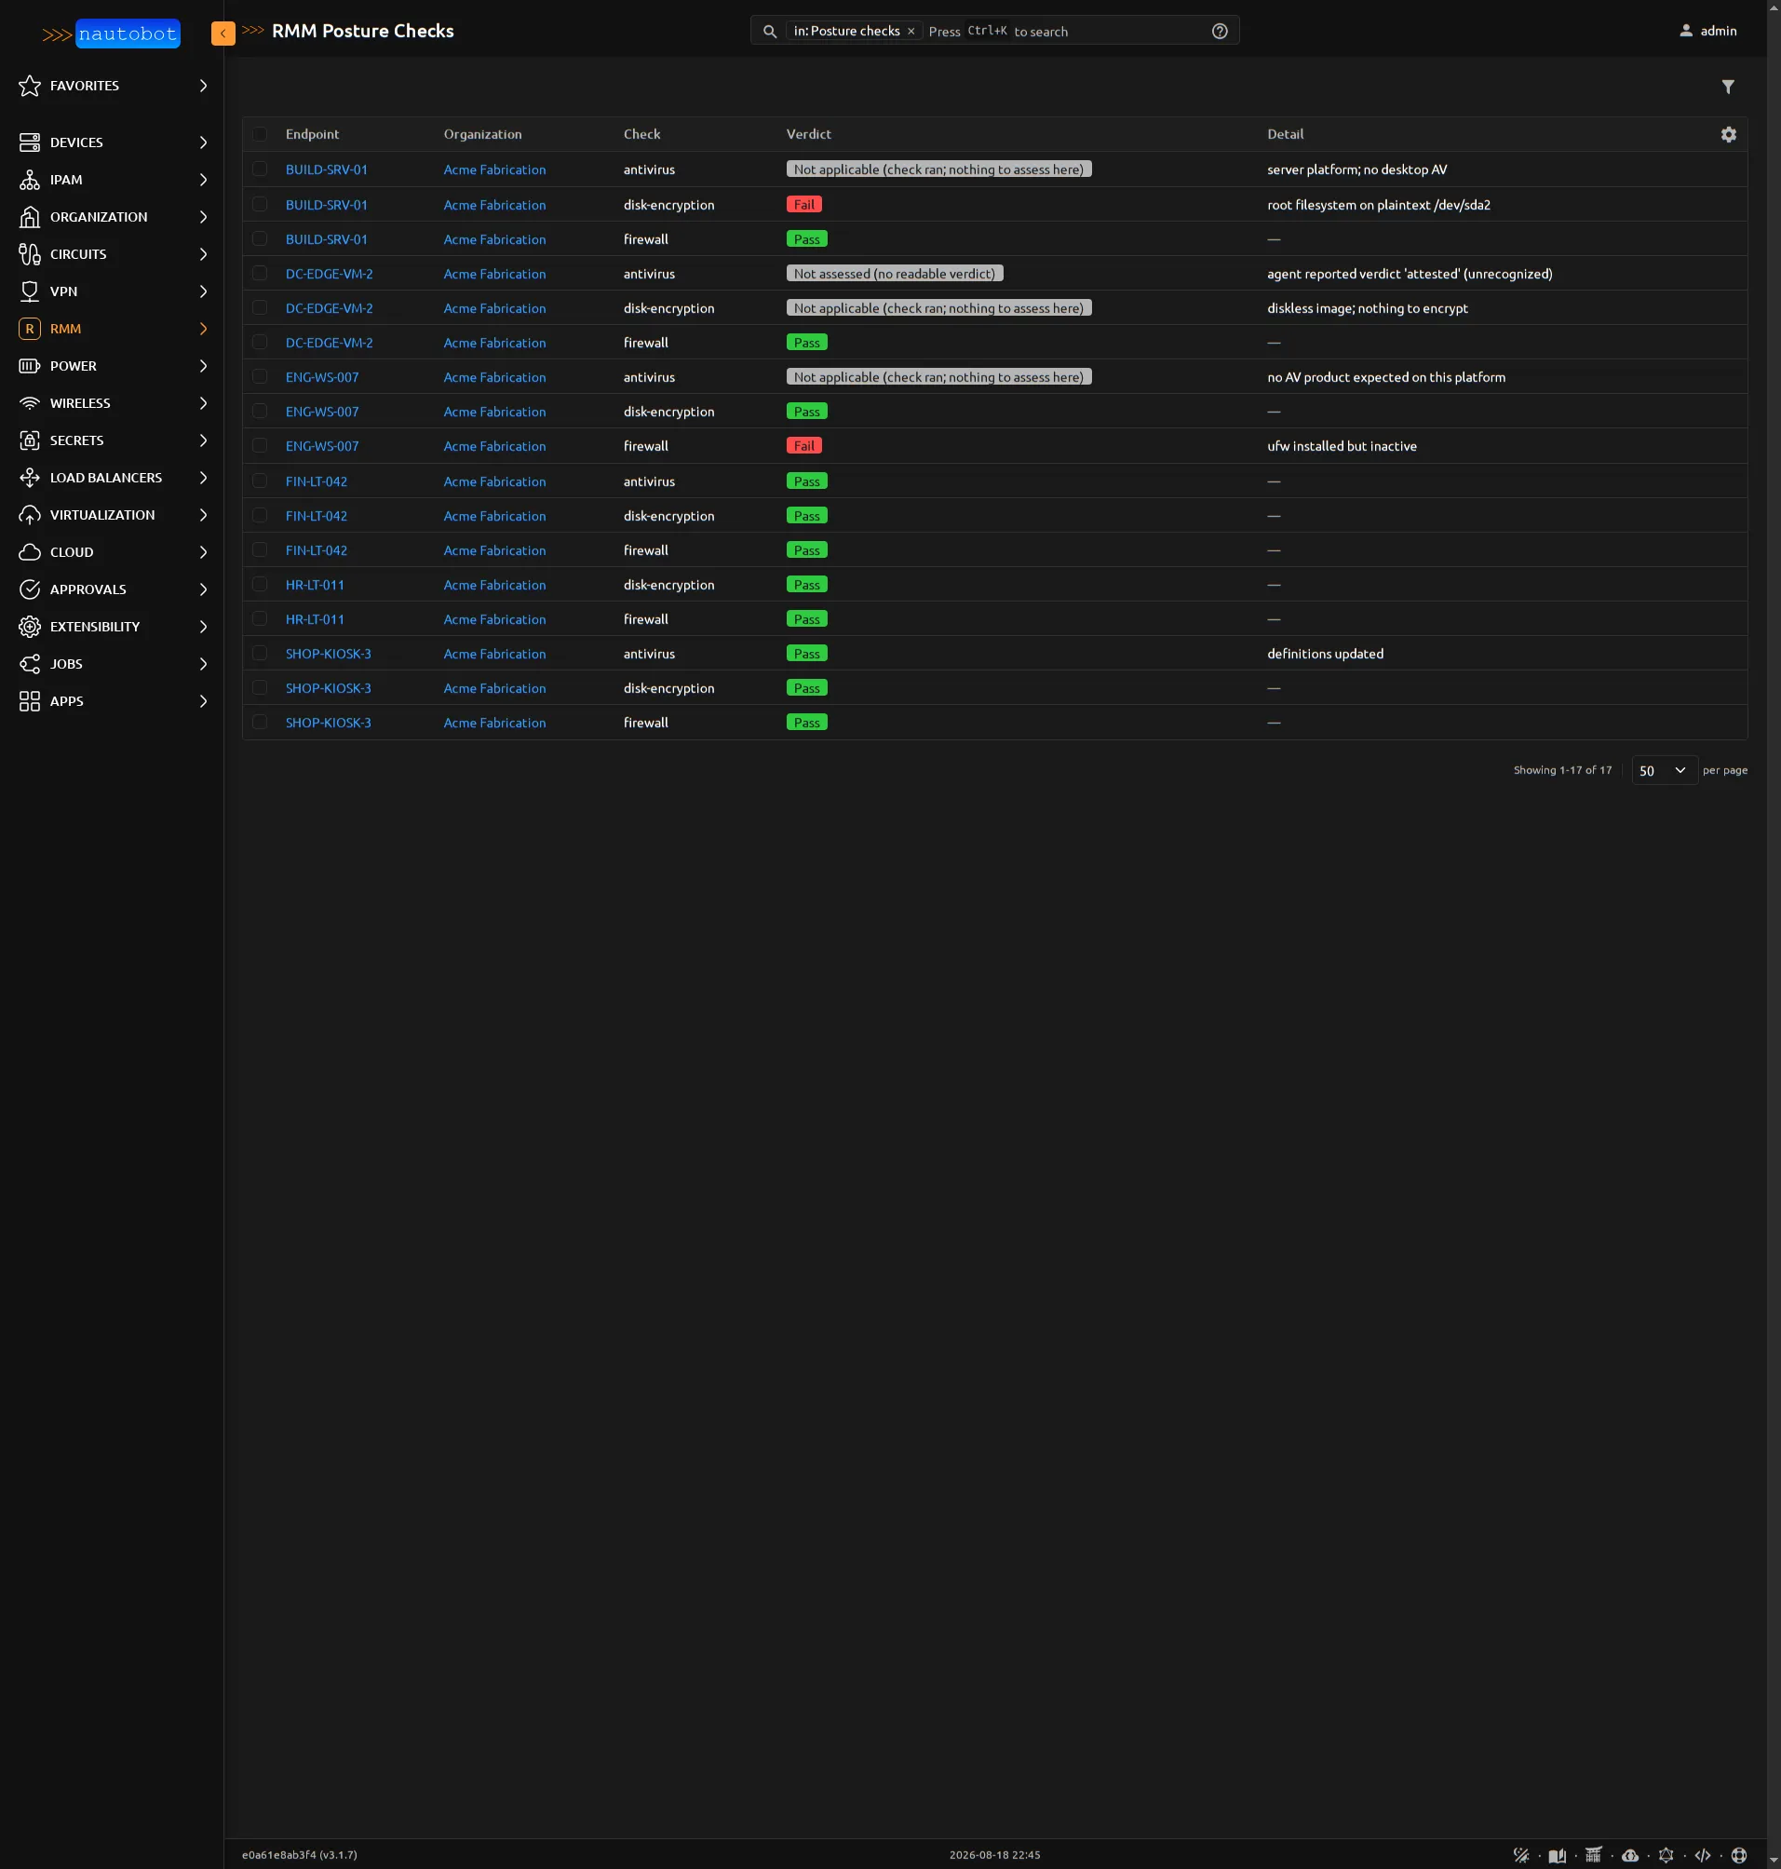Toggle the select-all checkbox in table header
This screenshot has height=1869, width=1781.
259,134
